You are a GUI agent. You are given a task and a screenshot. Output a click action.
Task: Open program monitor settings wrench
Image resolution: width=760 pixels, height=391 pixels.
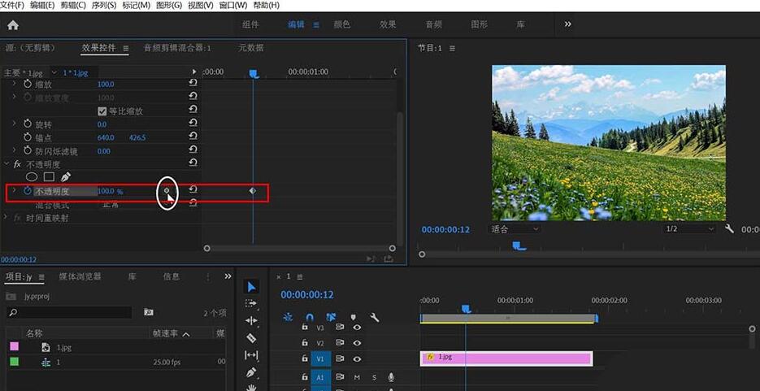point(729,228)
